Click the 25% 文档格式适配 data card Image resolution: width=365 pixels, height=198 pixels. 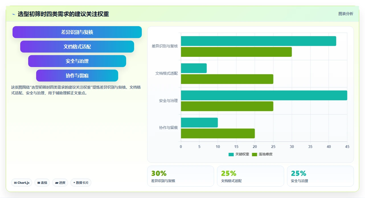pos(251,176)
